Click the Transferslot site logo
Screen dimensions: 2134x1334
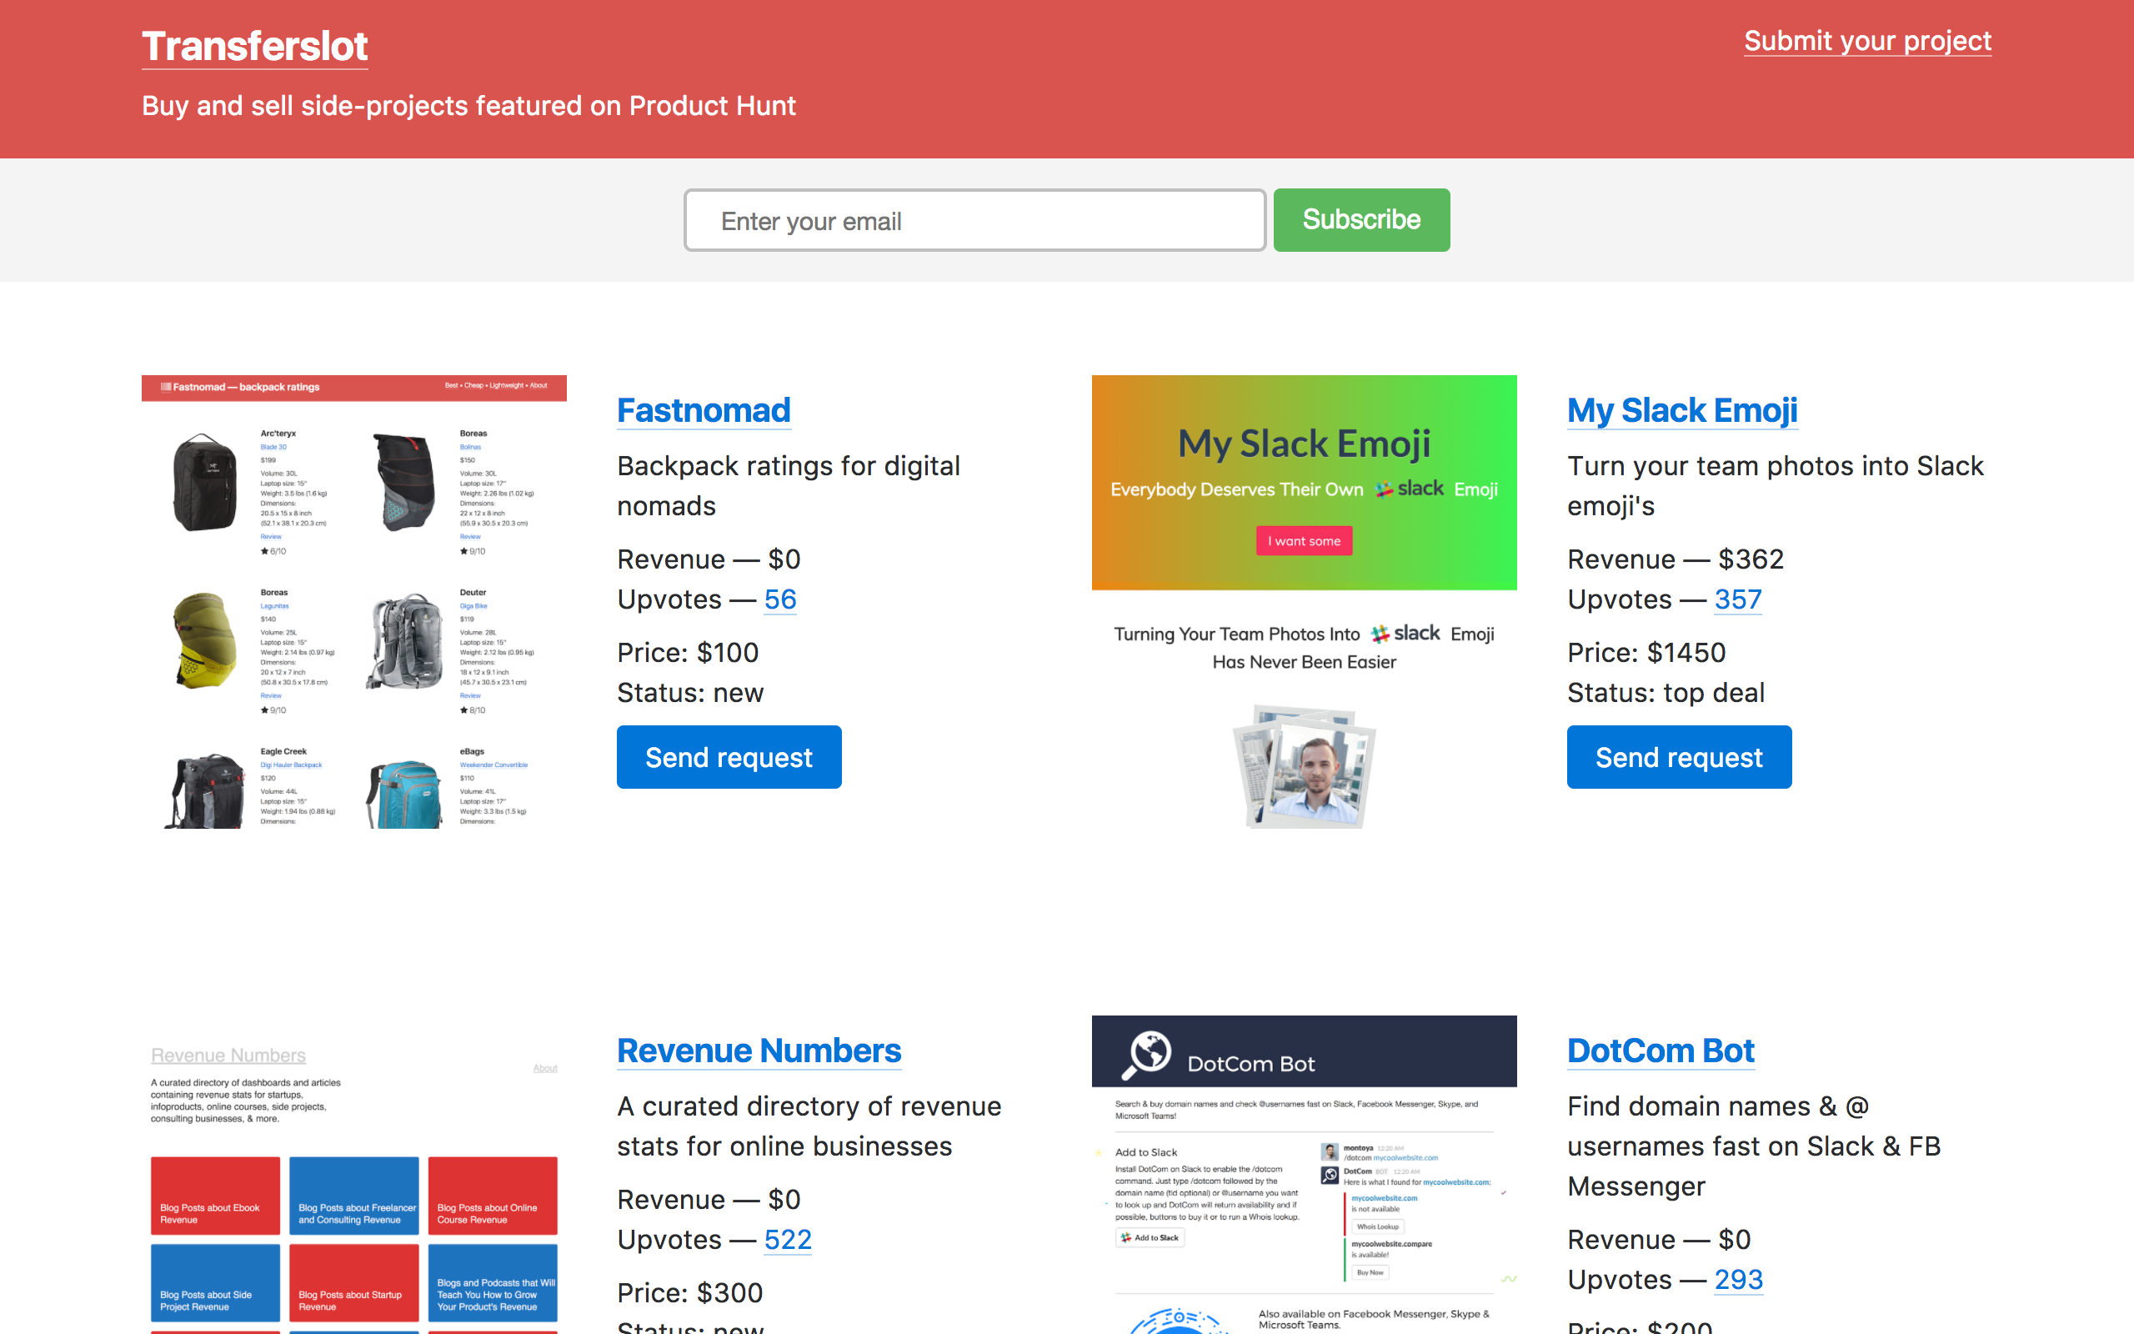(x=255, y=46)
